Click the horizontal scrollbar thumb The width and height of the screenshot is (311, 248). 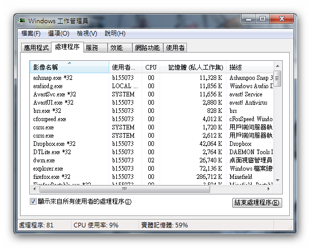pyautogui.click(x=125, y=189)
